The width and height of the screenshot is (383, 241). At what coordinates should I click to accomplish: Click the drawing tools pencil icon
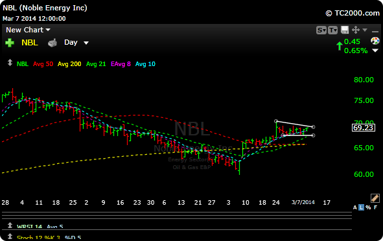(x=375, y=198)
